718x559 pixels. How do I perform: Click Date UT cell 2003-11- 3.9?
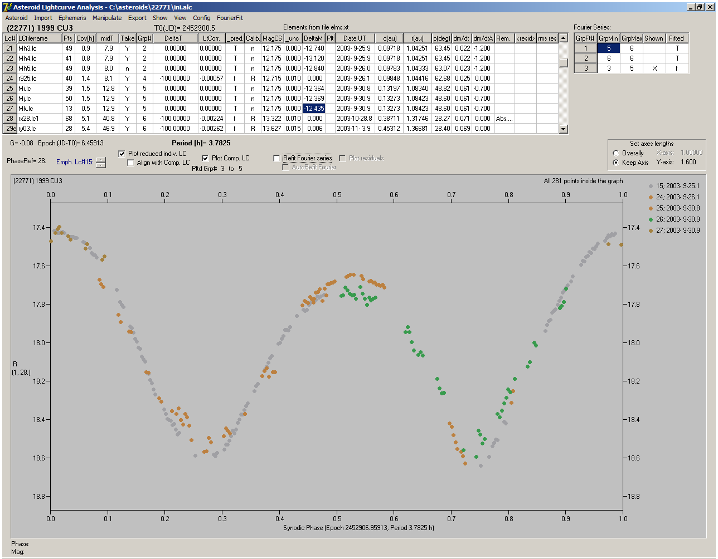pyautogui.click(x=355, y=129)
